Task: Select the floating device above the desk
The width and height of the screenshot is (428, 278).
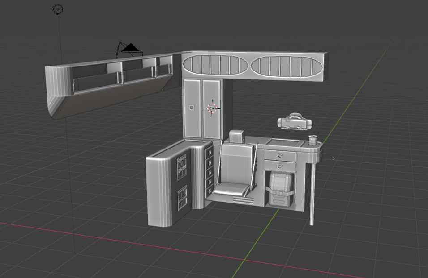Action: 295,122
